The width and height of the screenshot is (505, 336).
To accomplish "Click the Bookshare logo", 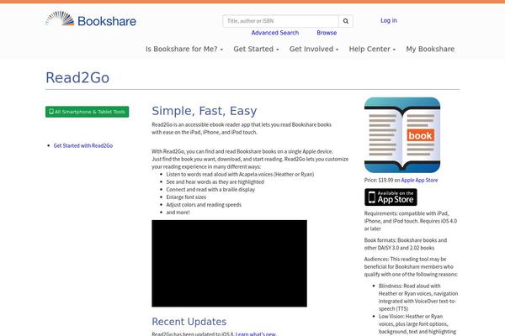I will [91, 19].
